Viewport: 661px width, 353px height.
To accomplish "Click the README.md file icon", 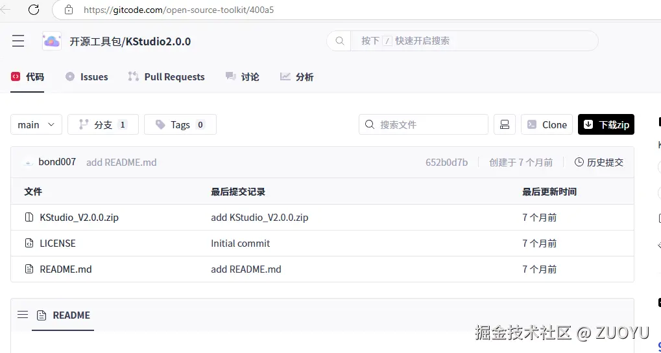I will pos(29,269).
